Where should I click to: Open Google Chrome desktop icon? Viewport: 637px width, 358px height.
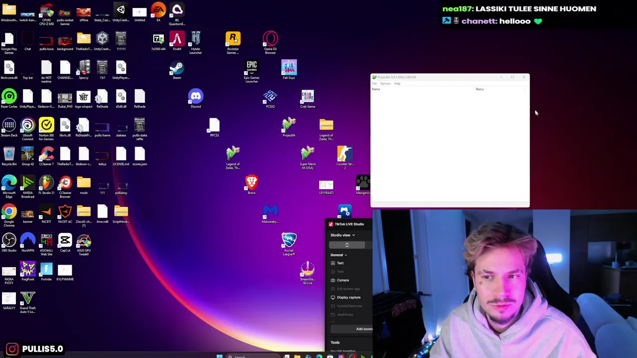[x=9, y=216]
